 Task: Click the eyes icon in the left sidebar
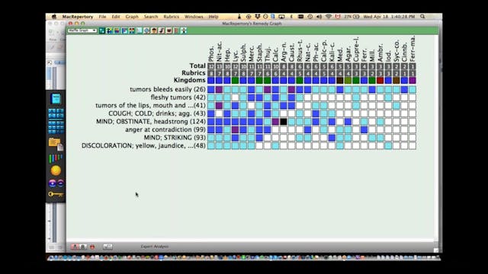[x=56, y=183]
